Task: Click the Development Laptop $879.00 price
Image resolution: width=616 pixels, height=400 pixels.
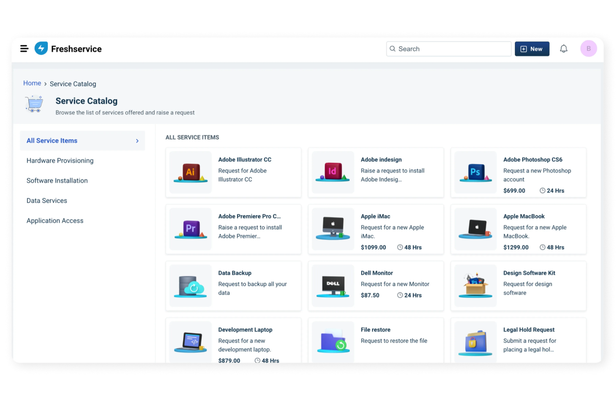Action: tap(229, 360)
